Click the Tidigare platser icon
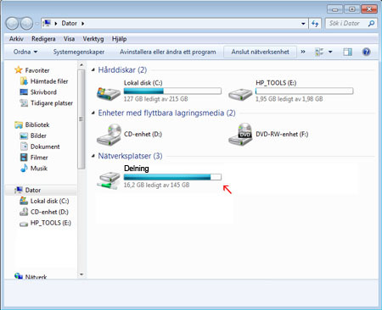382x310 pixels. point(24,103)
